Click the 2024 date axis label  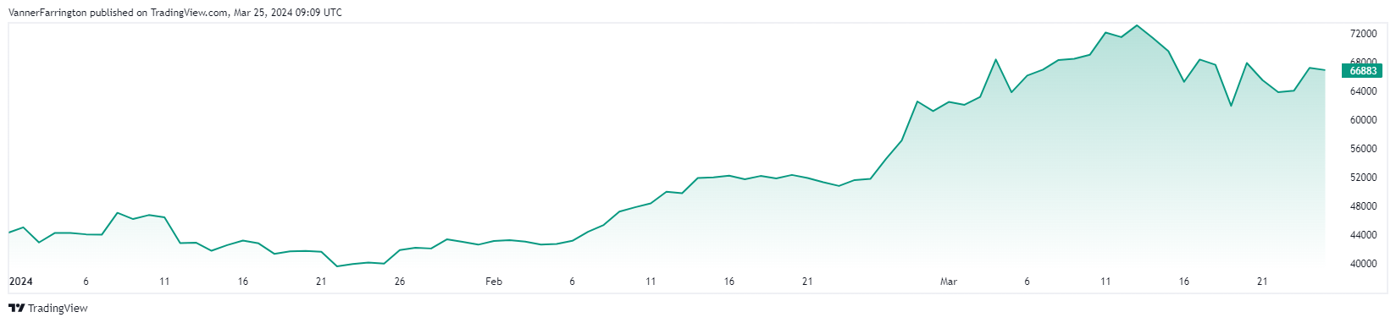click(20, 282)
